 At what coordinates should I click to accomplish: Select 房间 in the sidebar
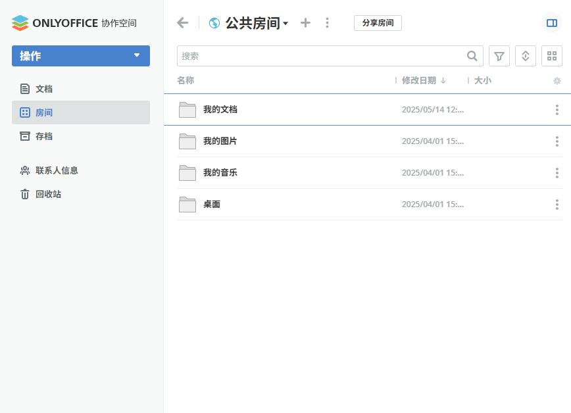(x=81, y=112)
